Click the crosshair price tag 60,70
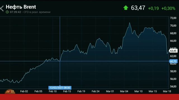The height and width of the screenshot is (100, 179). click(x=173, y=61)
